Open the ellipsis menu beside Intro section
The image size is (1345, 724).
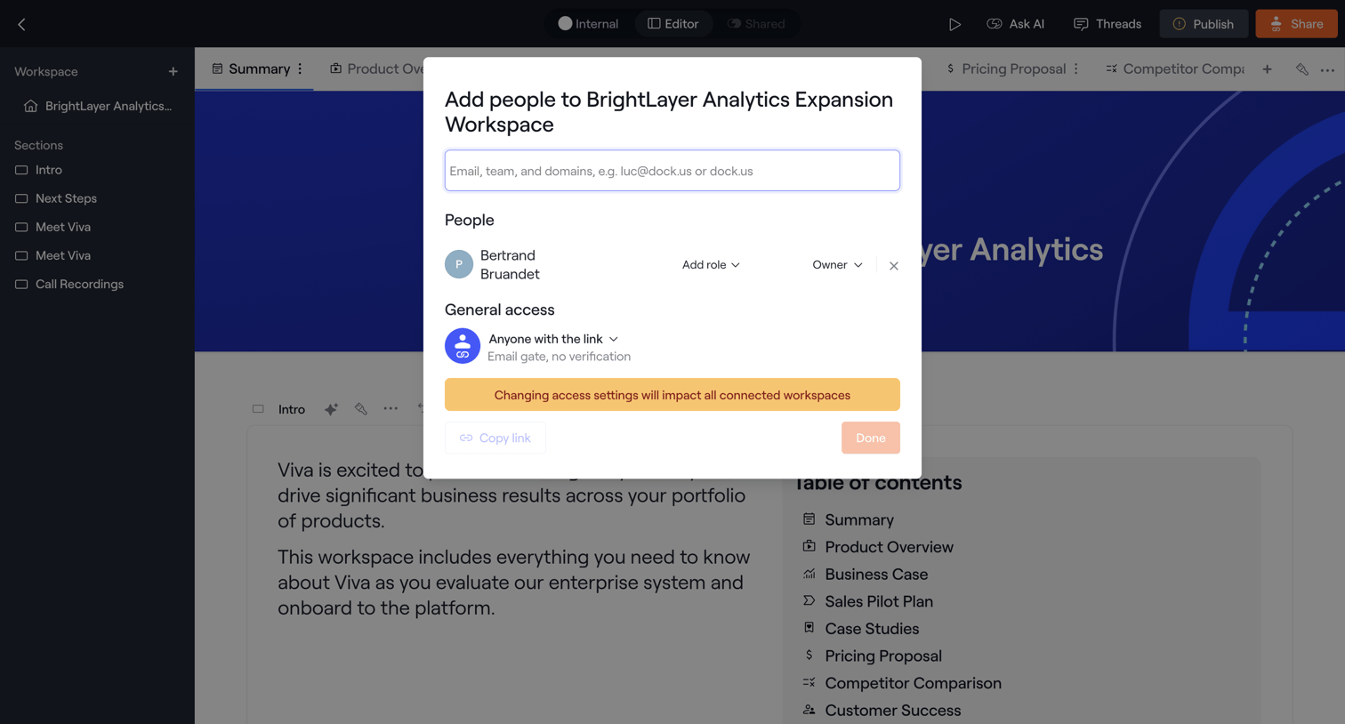pos(391,409)
